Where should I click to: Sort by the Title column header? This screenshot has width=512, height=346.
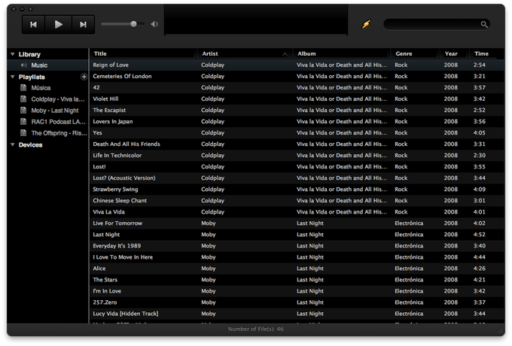143,54
